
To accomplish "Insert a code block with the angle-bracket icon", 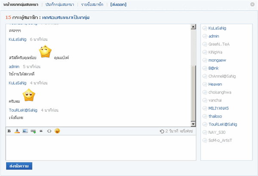I will coord(49,131).
